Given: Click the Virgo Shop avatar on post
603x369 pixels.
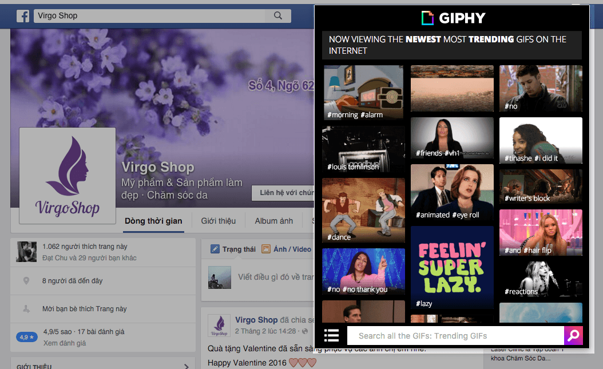Looking at the screenshot, I should pyautogui.click(x=219, y=326).
